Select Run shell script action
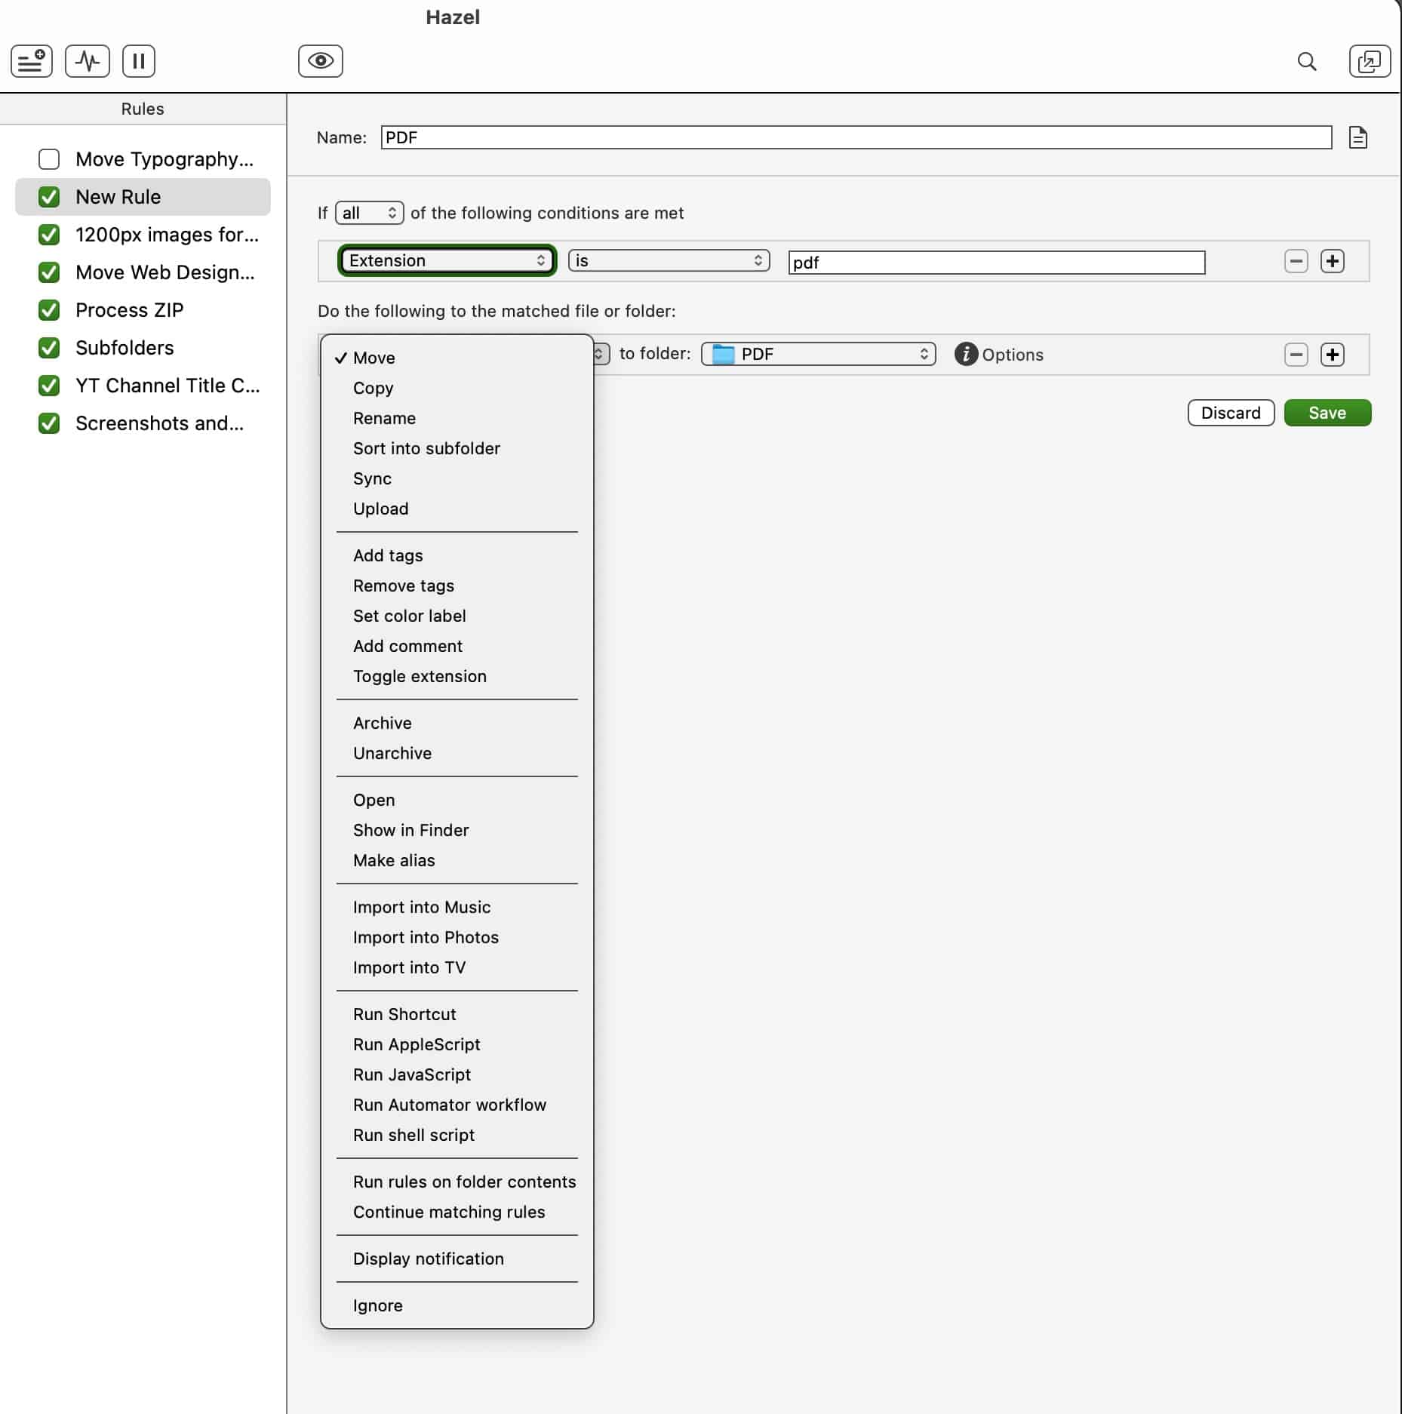Screen dimensions: 1402x1414 tap(414, 1135)
